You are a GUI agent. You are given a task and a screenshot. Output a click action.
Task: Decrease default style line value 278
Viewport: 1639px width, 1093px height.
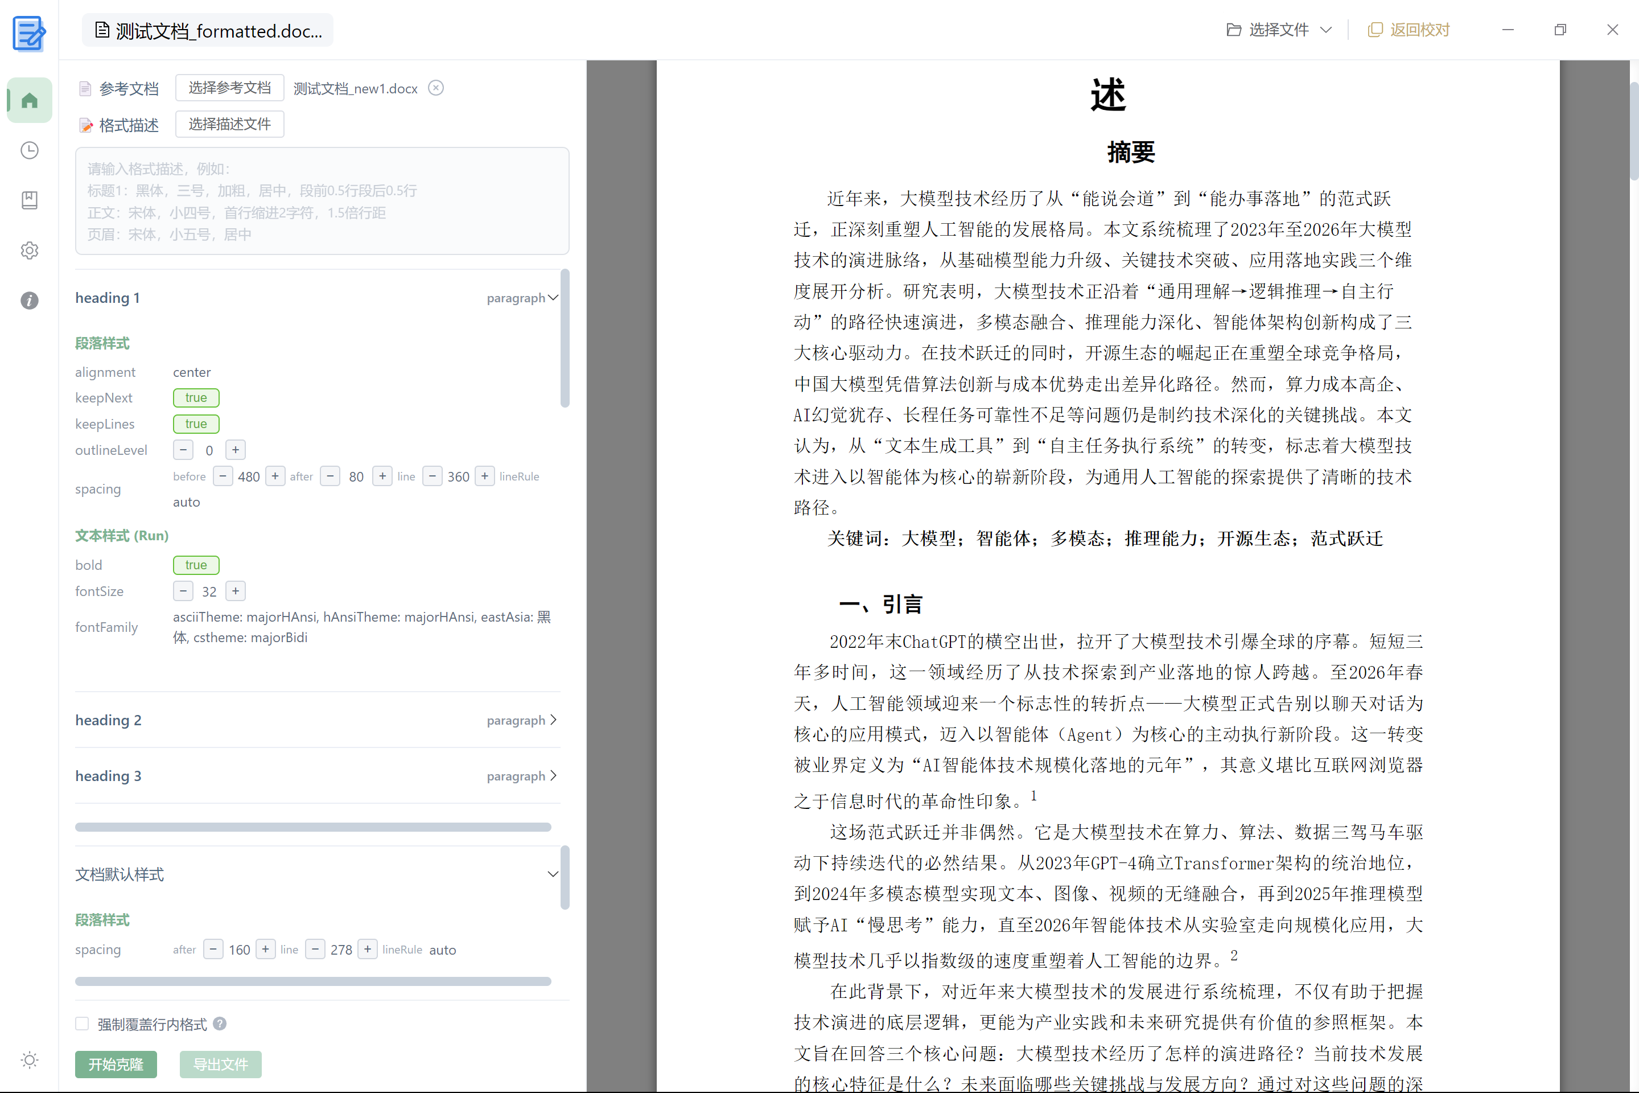pyautogui.click(x=315, y=950)
